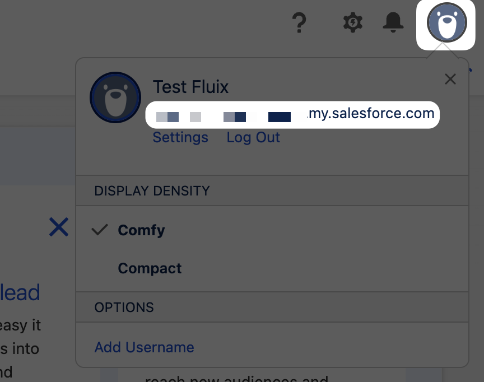
Task: Select the Comfy display density
Action: (141, 230)
